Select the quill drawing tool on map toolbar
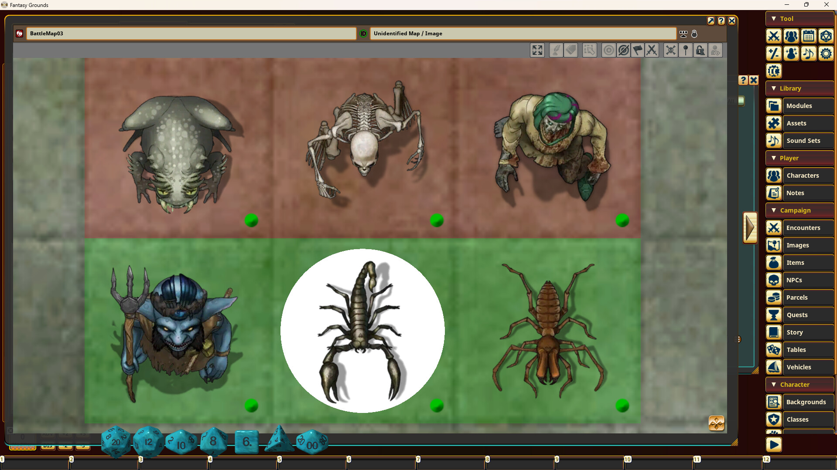Image resolution: width=837 pixels, height=470 pixels. [556, 51]
